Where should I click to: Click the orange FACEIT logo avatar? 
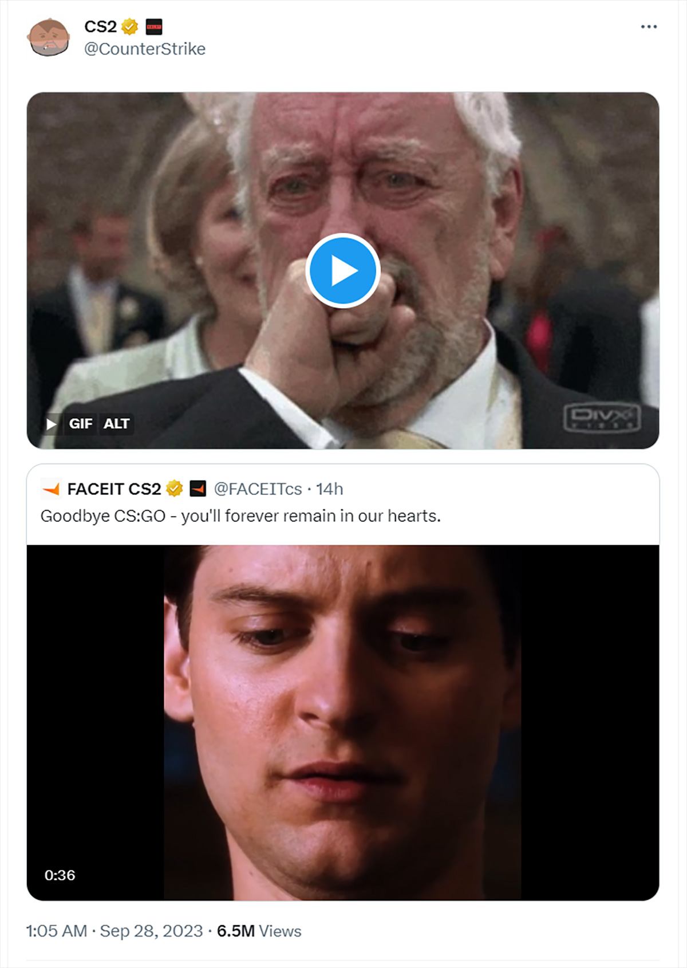[51, 489]
